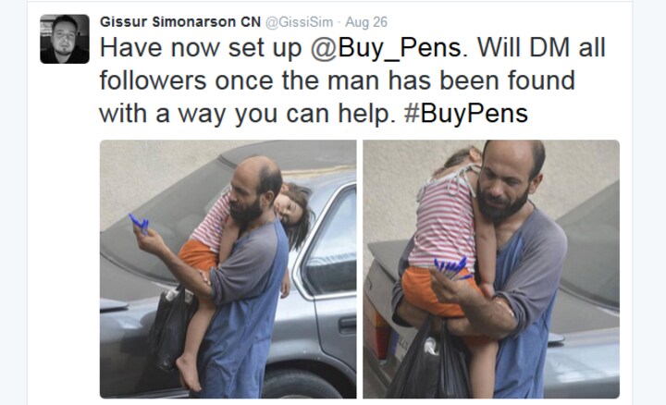Click the striped shirt in right photo

[x=446, y=220]
